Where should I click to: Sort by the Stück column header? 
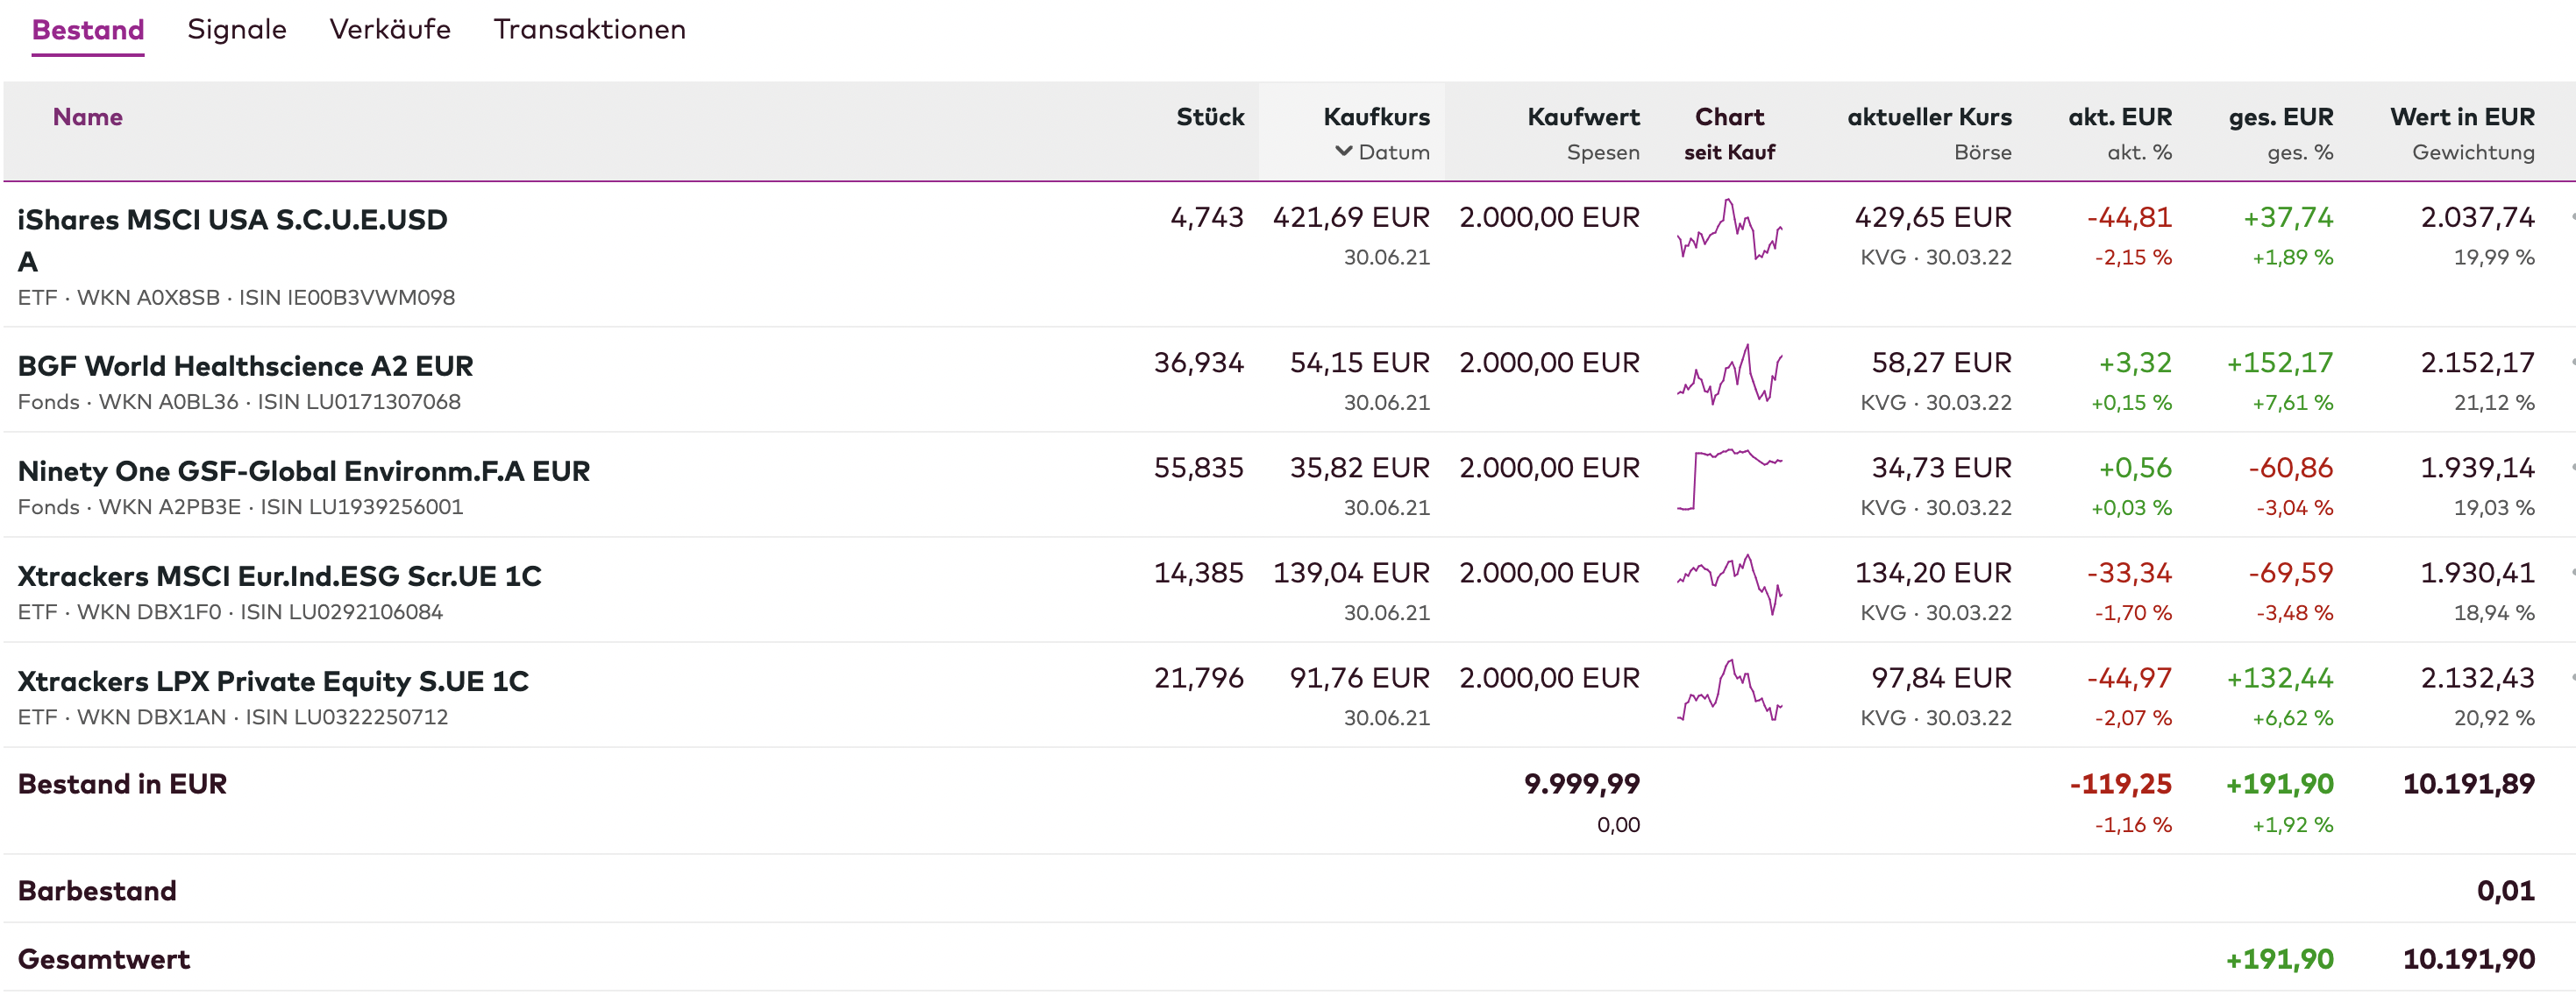tap(1209, 116)
